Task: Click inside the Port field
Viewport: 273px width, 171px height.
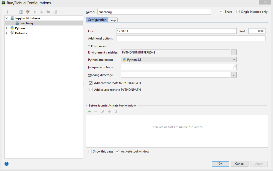Action: 257,31
